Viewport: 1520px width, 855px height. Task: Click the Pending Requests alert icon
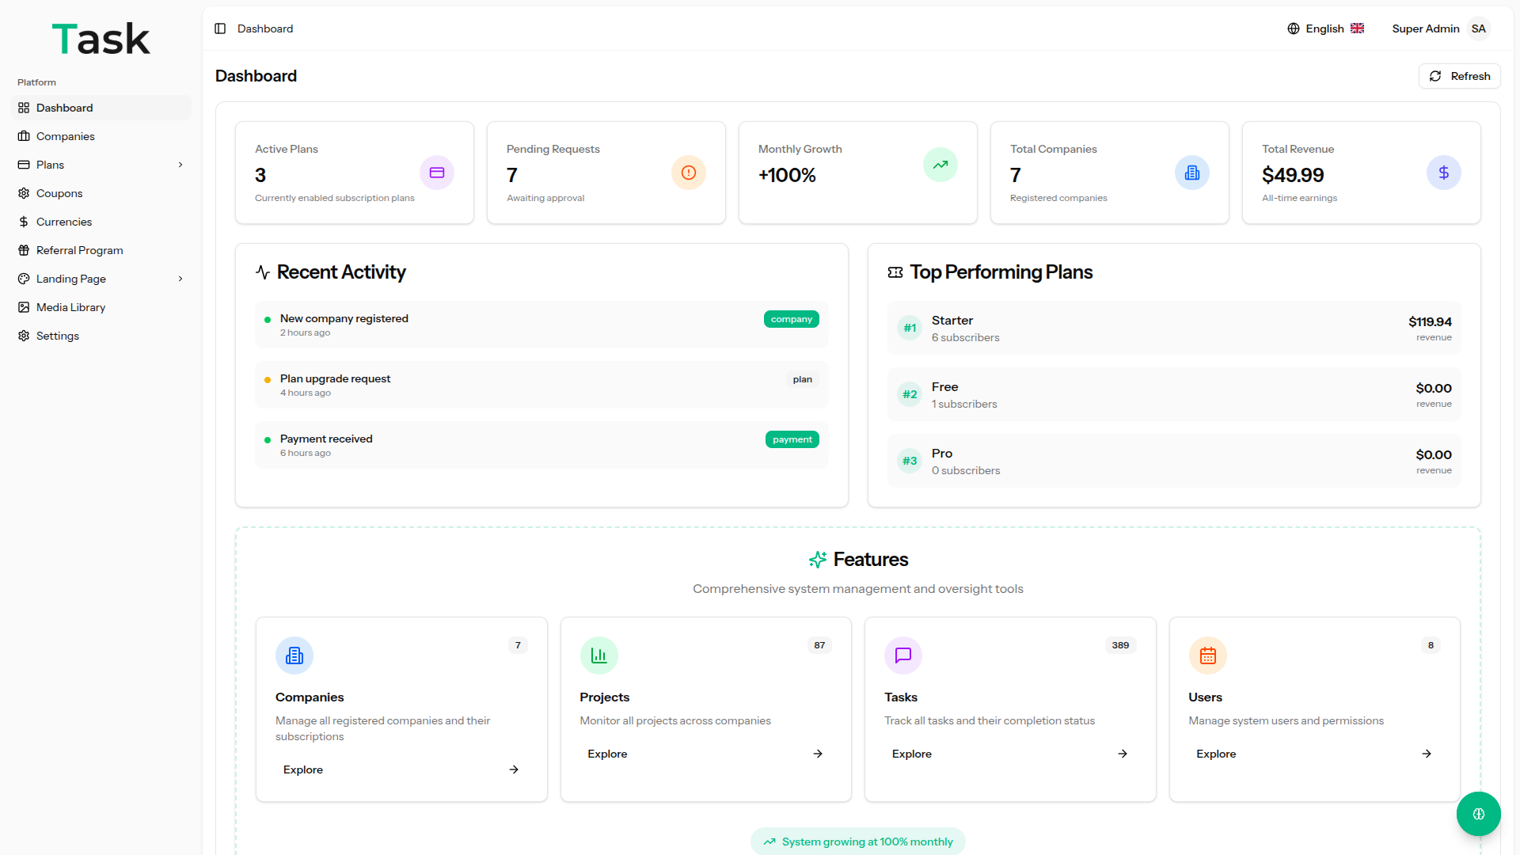pyautogui.click(x=689, y=173)
